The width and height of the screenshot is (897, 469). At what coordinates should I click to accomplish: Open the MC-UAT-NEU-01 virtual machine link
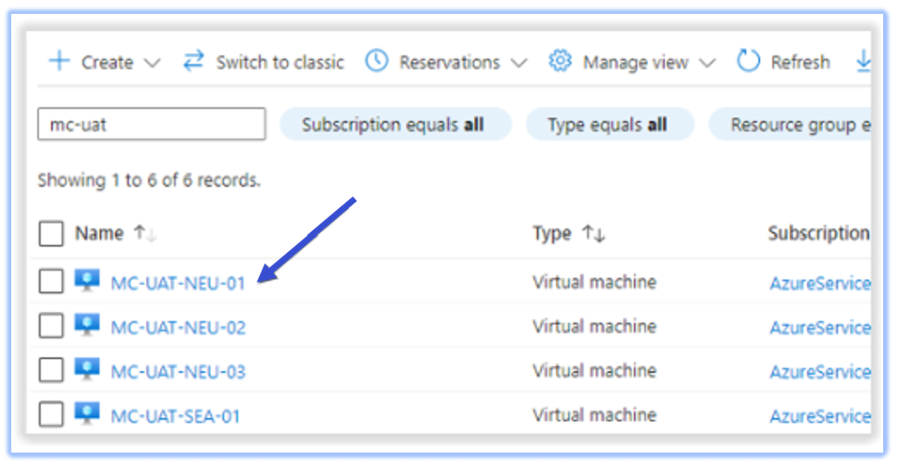pyautogui.click(x=178, y=283)
